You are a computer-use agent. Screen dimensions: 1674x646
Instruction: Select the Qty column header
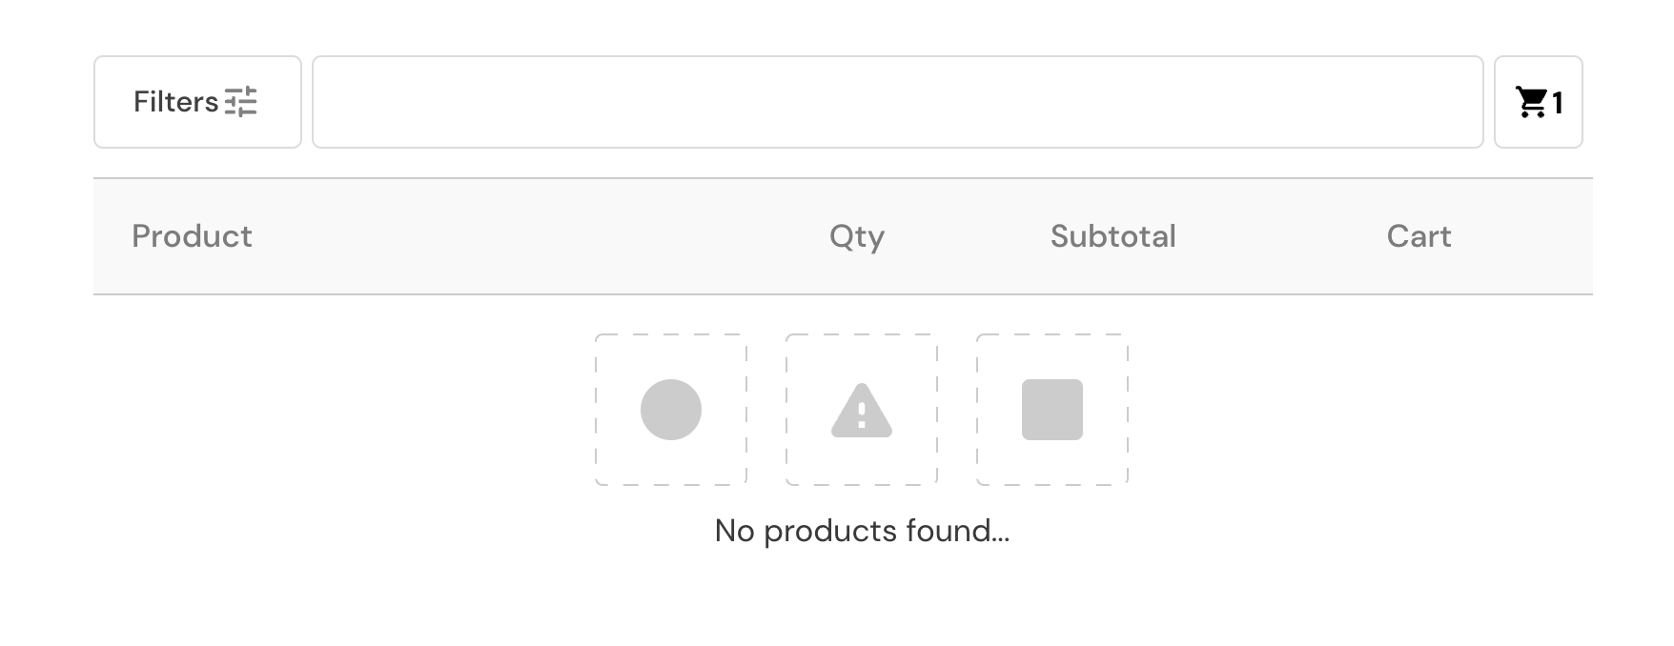(x=857, y=236)
